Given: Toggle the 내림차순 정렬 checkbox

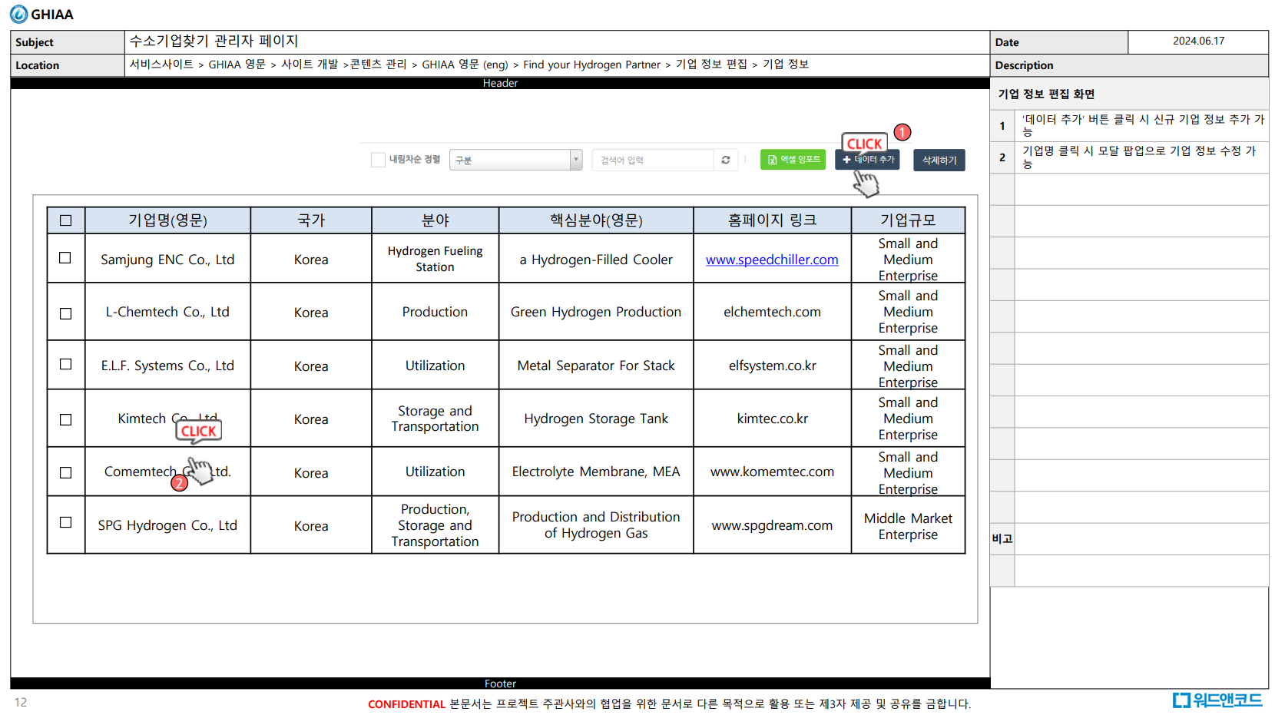Looking at the screenshot, I should click(x=378, y=160).
